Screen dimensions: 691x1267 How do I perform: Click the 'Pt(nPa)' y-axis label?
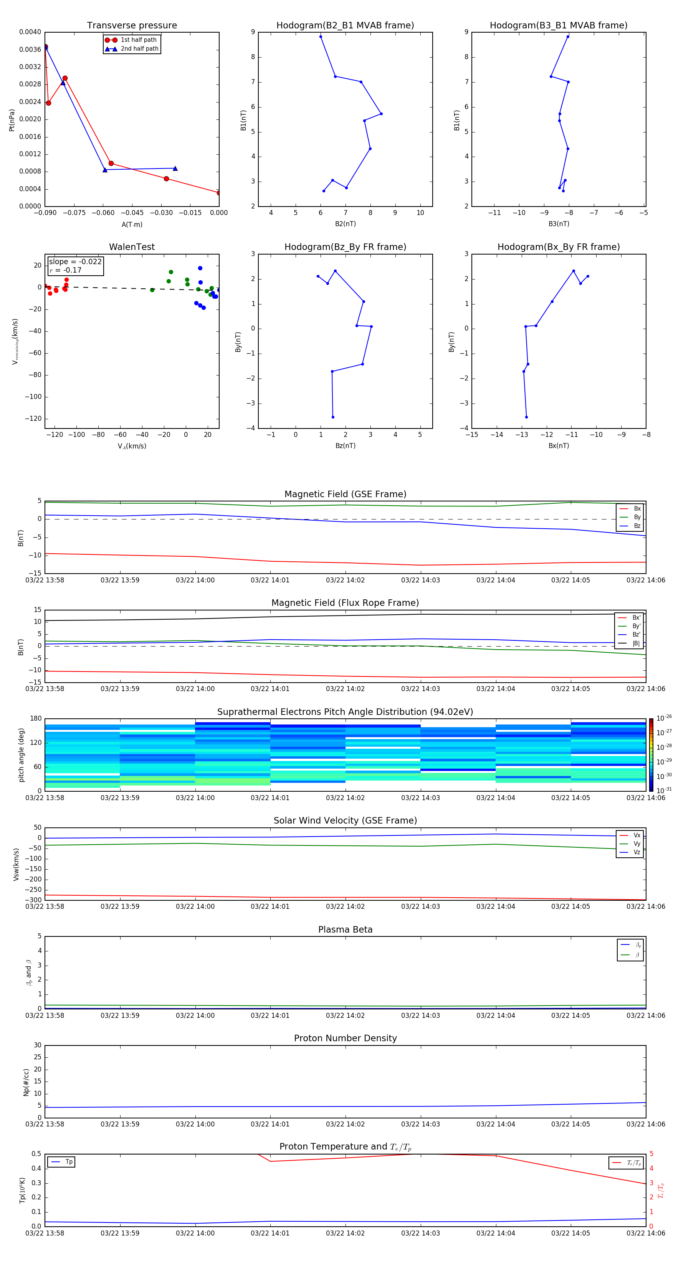click(x=12, y=120)
